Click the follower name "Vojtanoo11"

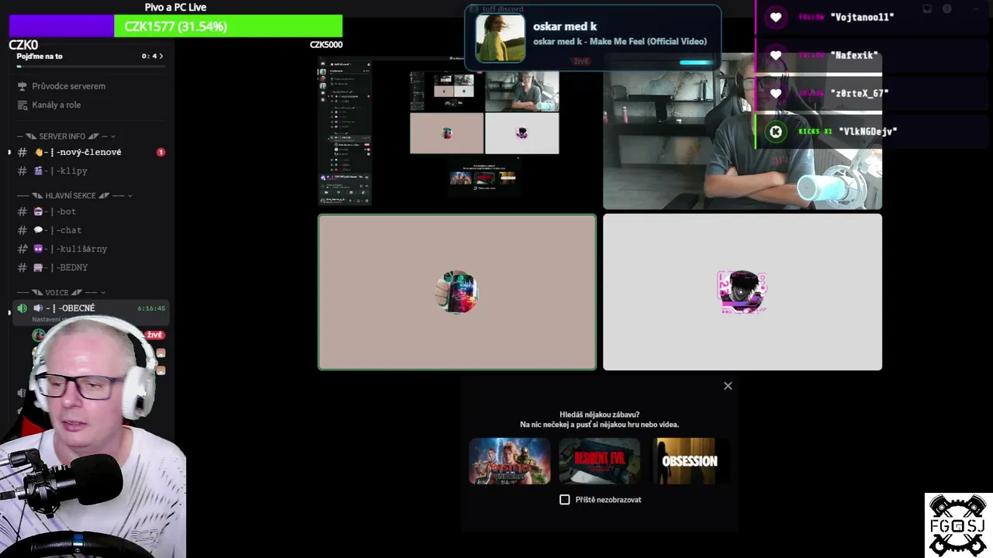[862, 17]
